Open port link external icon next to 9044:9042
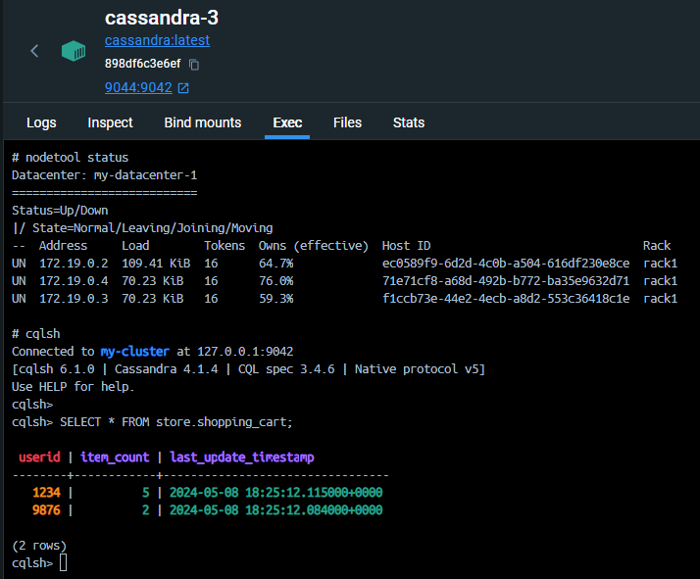 (x=183, y=88)
